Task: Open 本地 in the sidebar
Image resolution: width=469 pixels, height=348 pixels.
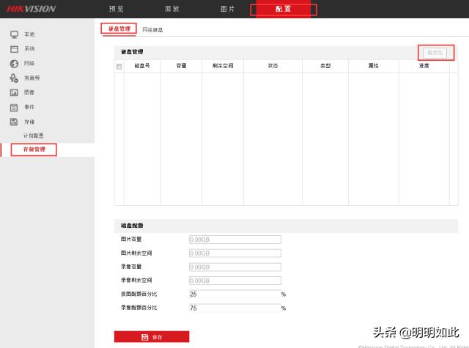Action: tap(29, 34)
